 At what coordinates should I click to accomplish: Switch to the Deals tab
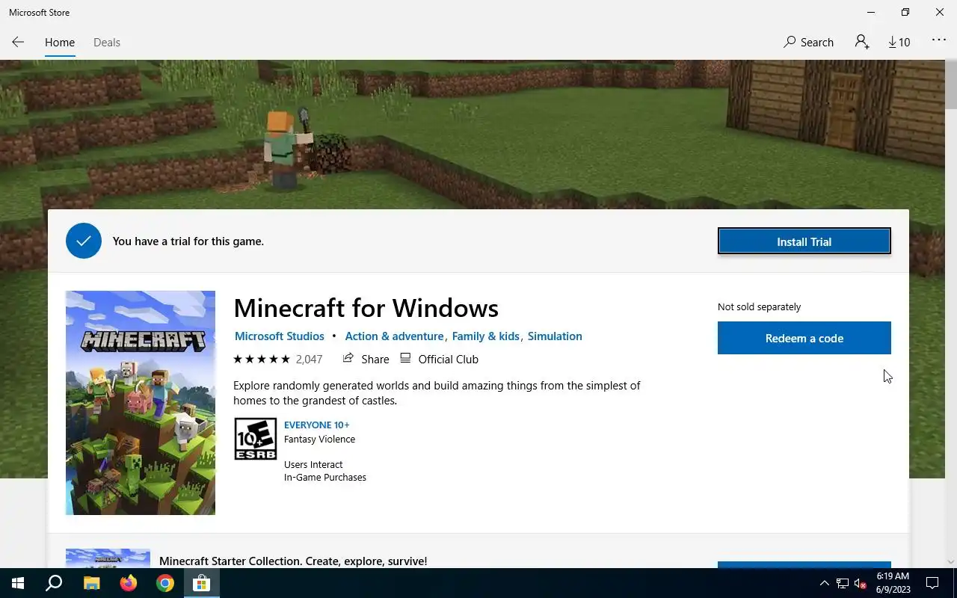(x=107, y=43)
